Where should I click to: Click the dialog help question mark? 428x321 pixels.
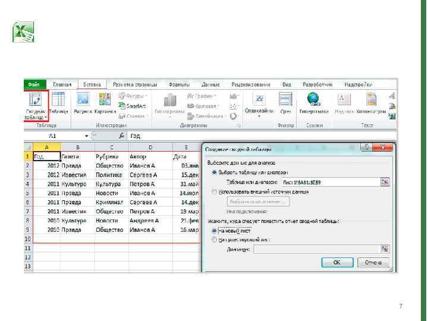pyautogui.click(x=367, y=147)
